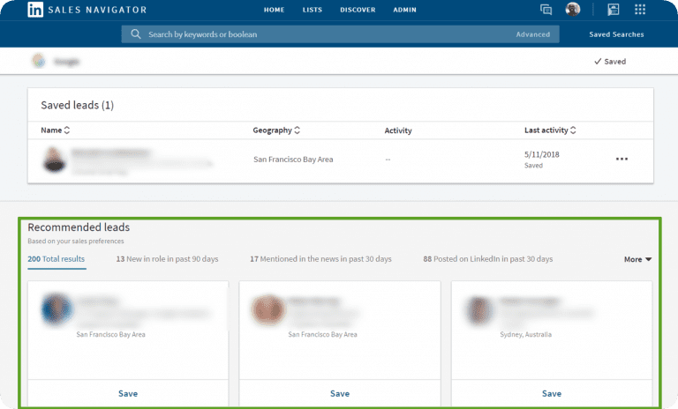Open the three-dot menu for saved lead
678x409 pixels.
click(x=621, y=159)
